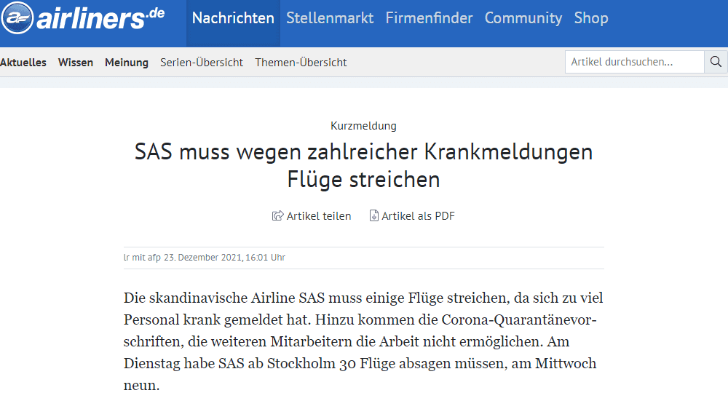
Task: Click the PDF download icon
Action: [x=373, y=216]
